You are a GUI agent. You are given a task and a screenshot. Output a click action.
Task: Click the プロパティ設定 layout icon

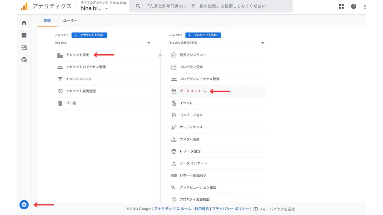174,67
